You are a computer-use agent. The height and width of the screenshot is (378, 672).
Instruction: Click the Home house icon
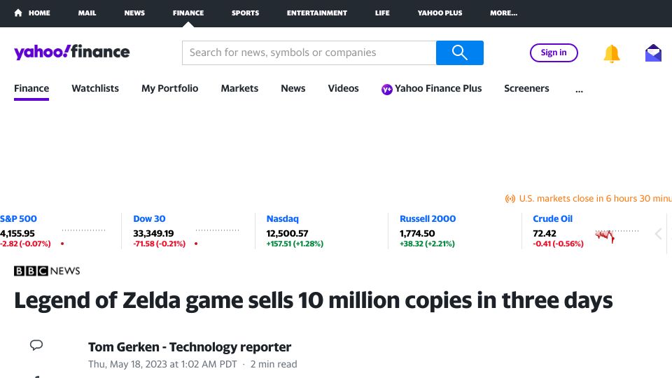click(x=18, y=13)
